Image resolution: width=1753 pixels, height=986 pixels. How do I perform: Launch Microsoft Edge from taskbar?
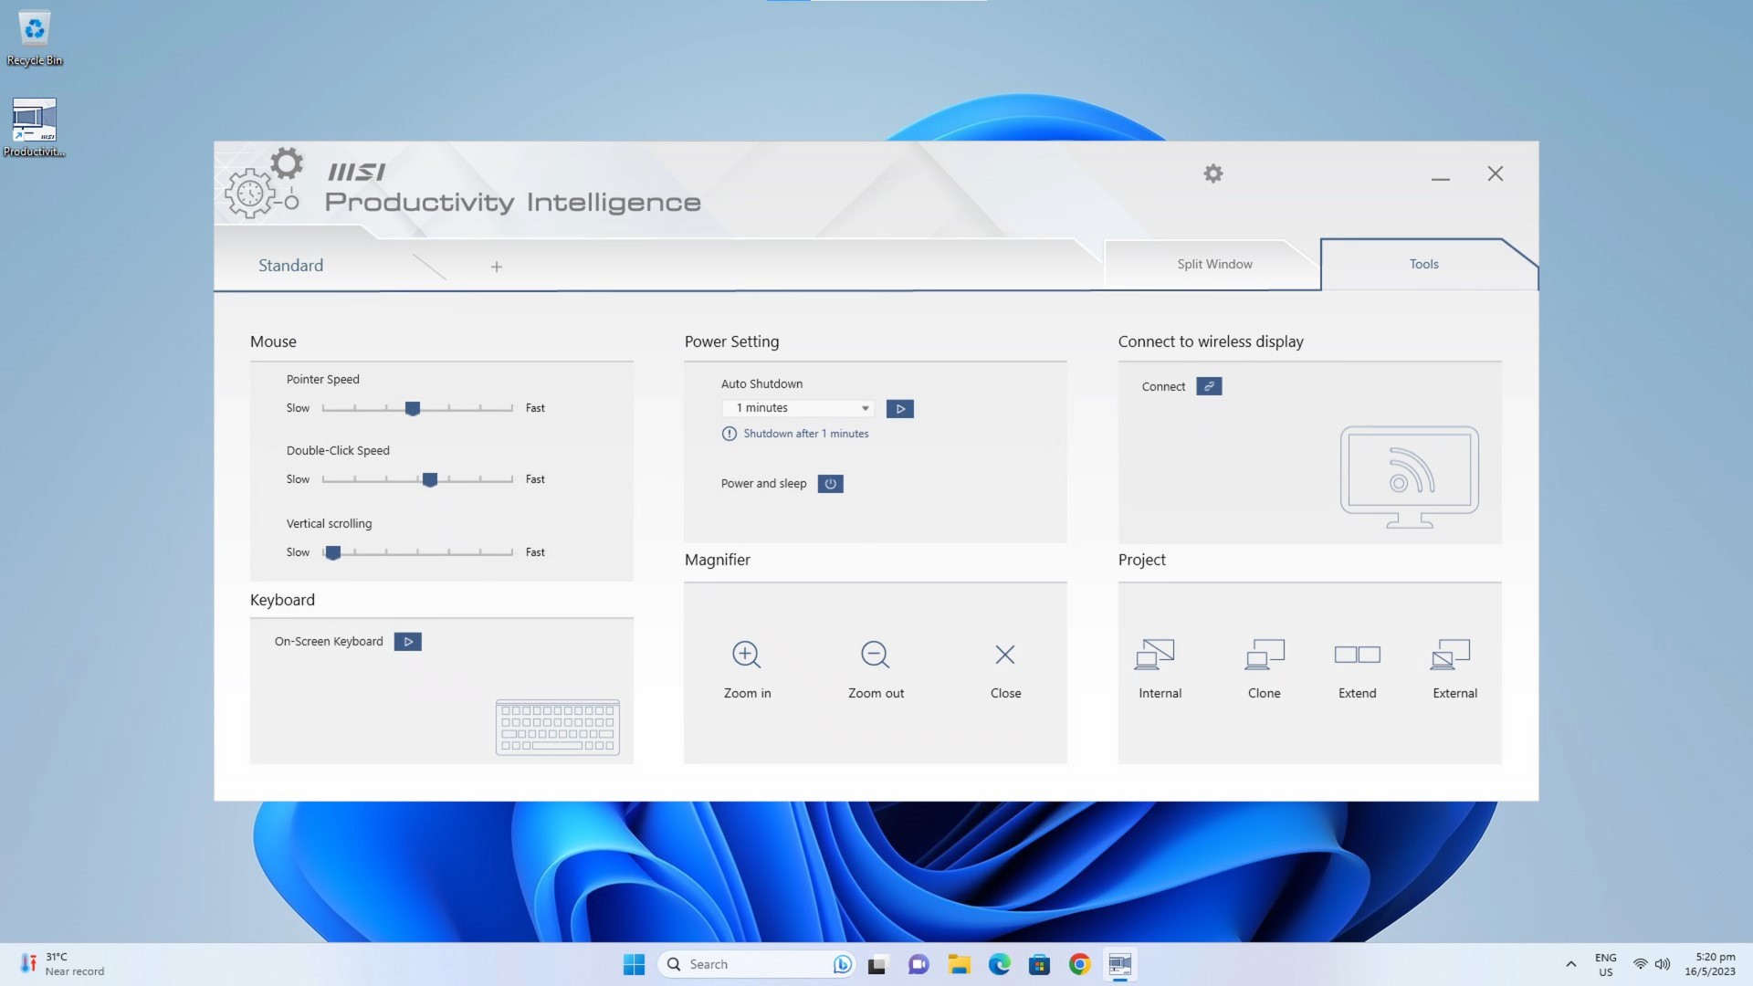click(999, 964)
